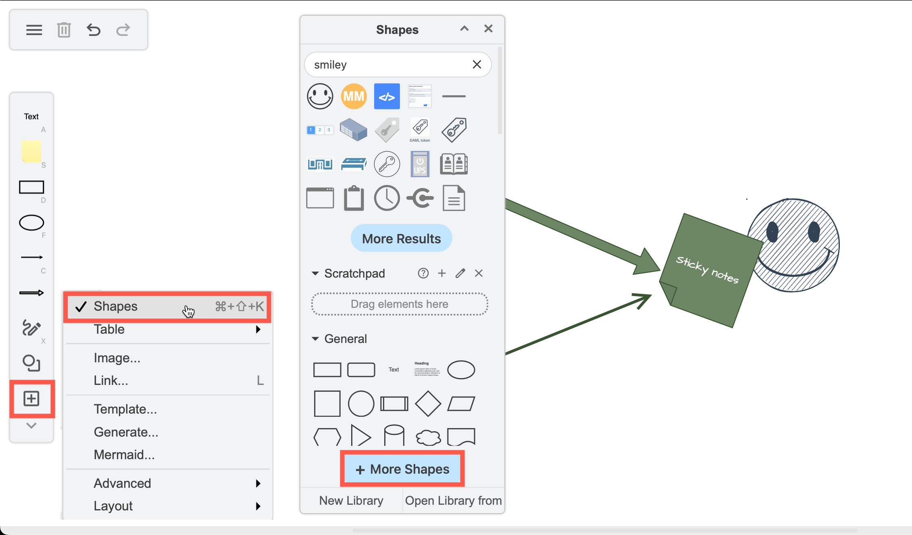Click the More Results button

(x=401, y=238)
